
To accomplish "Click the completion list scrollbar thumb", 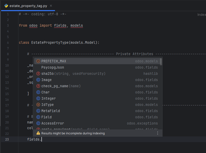I will pyautogui.click(x=161, y=62).
